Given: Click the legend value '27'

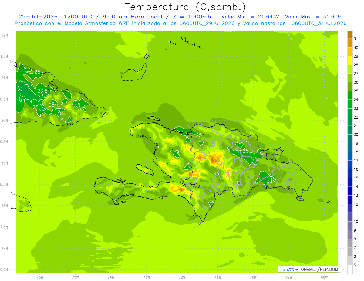Looking at the screenshot, I should (356, 74).
